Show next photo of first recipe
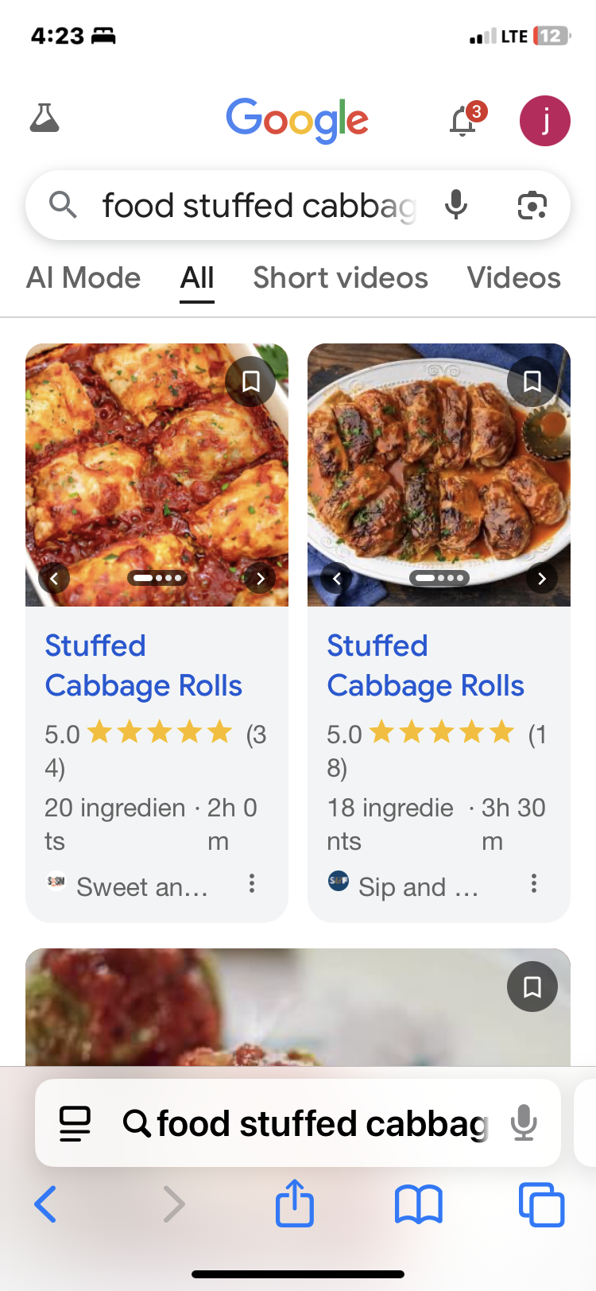Viewport: 596px width, 1291px height. click(x=260, y=578)
